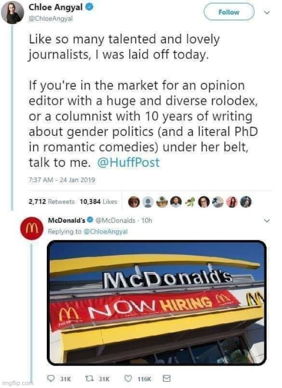Open the chevron menu on Chloe's tweet
Screen dimensions: 282x388
(267, 12)
